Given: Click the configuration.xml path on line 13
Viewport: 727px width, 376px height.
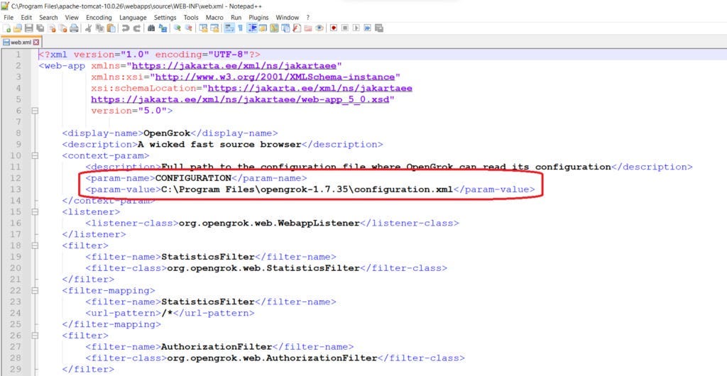Looking at the screenshot, I should (307, 189).
